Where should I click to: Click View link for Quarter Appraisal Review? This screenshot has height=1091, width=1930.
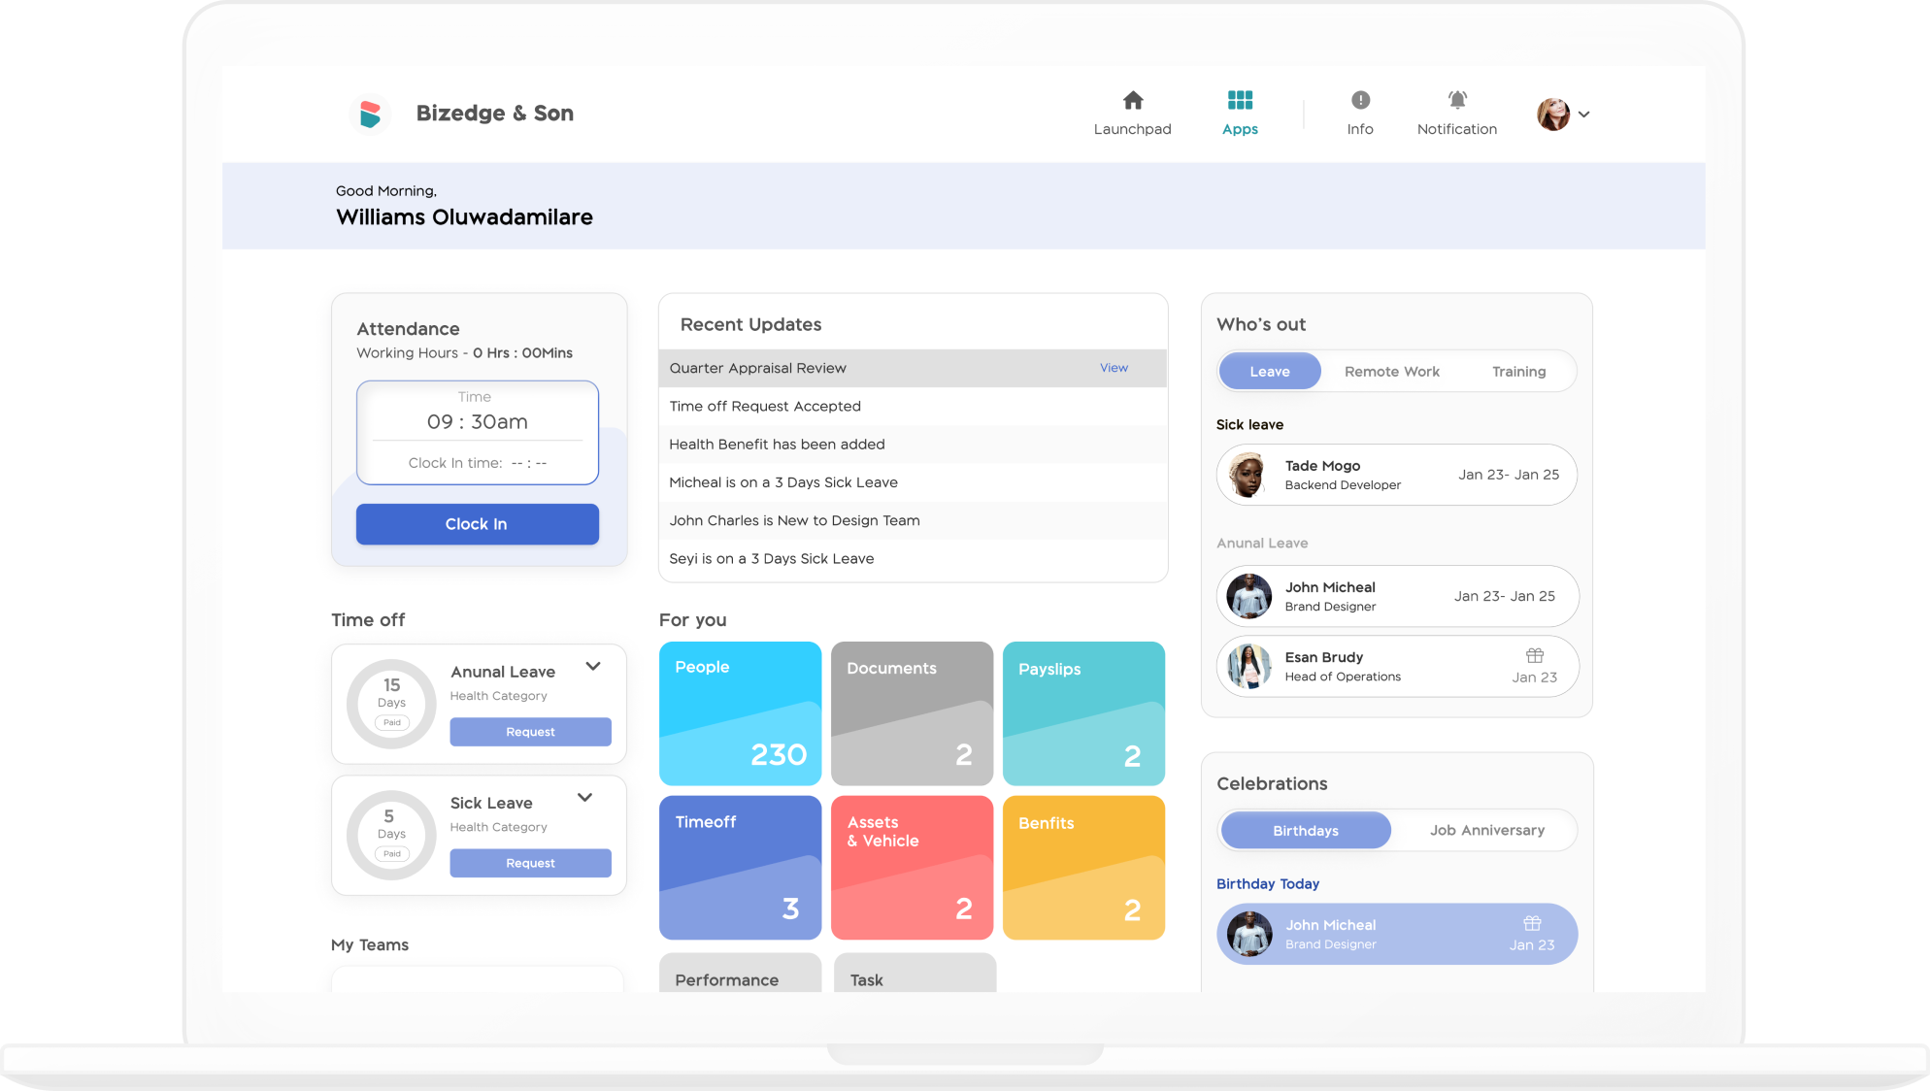(x=1114, y=367)
